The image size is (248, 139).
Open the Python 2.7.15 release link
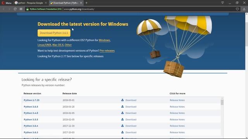coord(31,100)
